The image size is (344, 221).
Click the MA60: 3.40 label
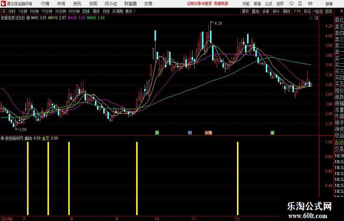point(96,18)
